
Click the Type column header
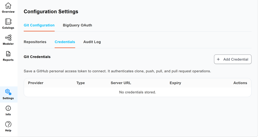pos(81,83)
